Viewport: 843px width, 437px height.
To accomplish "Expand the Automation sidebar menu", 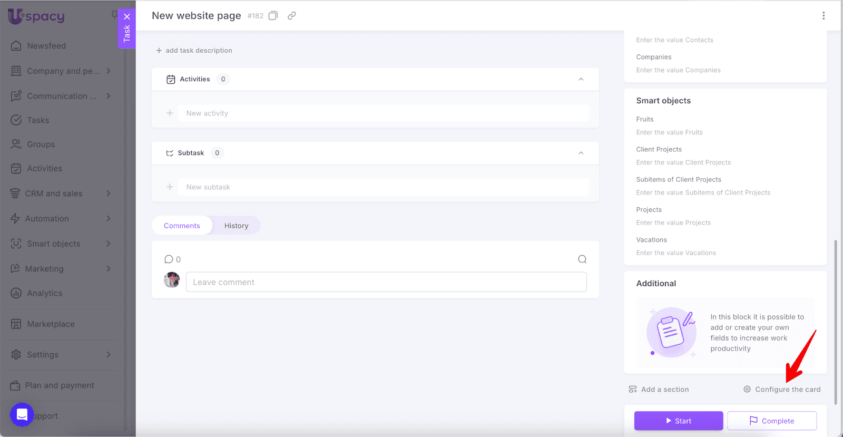I will 109,219.
